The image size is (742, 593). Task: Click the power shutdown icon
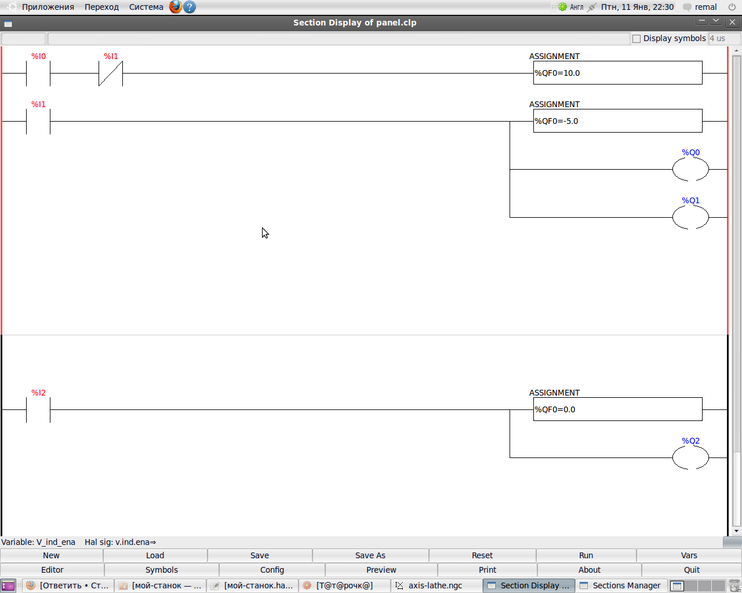(732, 7)
